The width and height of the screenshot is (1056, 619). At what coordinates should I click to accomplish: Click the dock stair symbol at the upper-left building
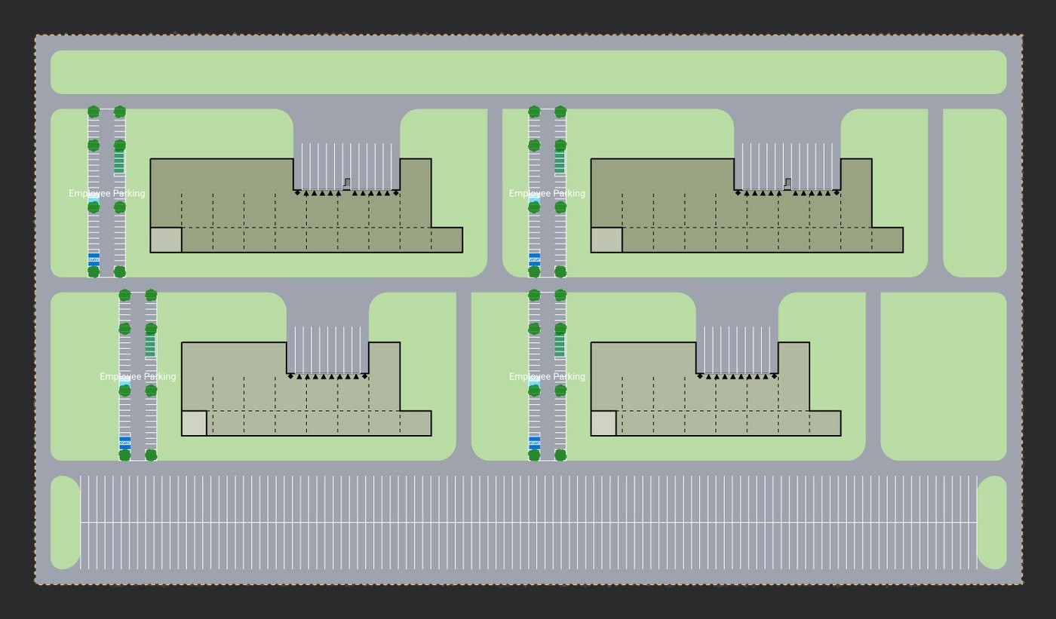347,183
